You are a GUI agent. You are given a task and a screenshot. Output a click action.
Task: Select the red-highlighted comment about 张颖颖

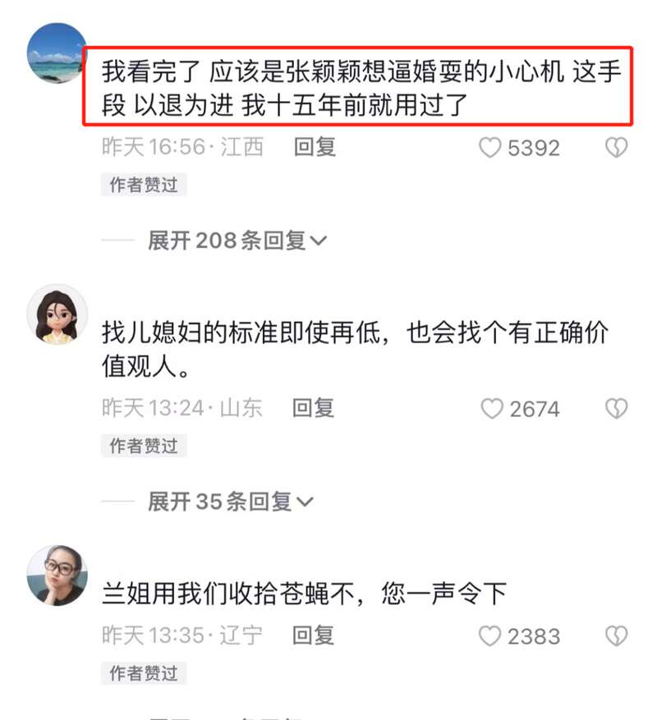click(358, 86)
